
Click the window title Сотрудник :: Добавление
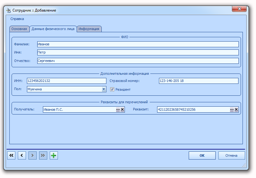34,10
